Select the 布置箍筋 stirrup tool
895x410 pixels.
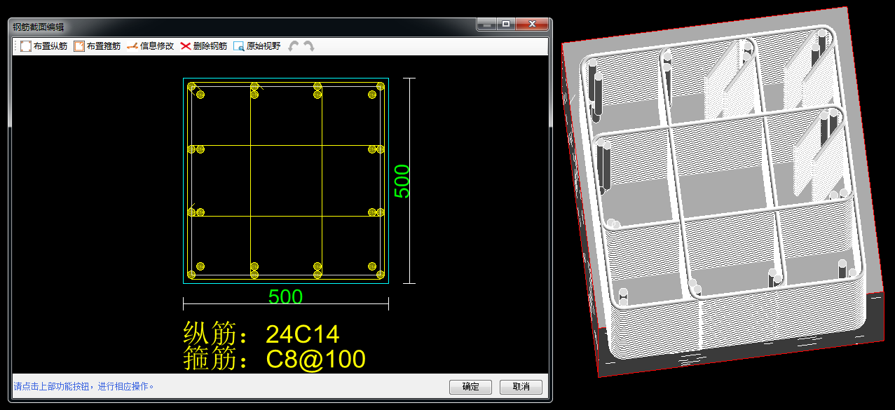(x=97, y=46)
